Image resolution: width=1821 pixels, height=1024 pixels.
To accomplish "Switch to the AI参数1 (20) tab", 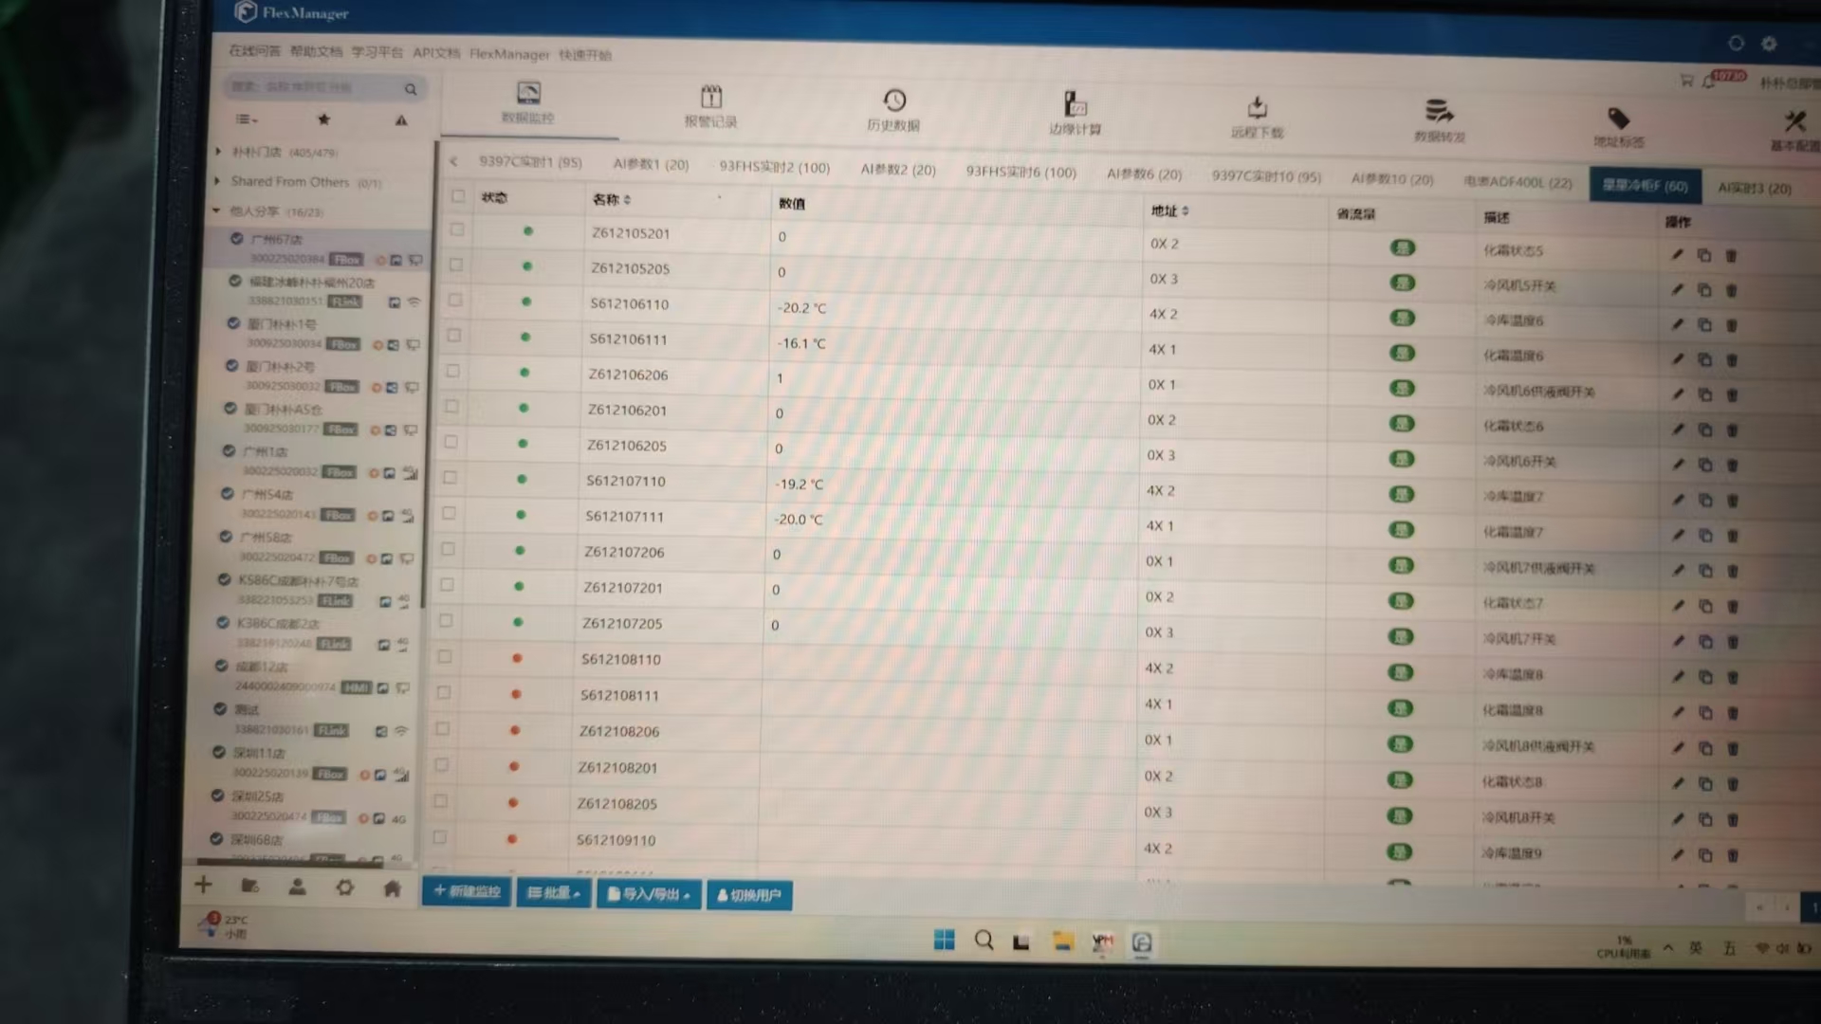I will pos(651,164).
